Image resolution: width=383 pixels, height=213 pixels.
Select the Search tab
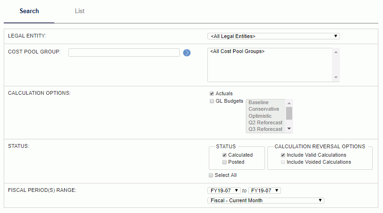[x=29, y=11]
